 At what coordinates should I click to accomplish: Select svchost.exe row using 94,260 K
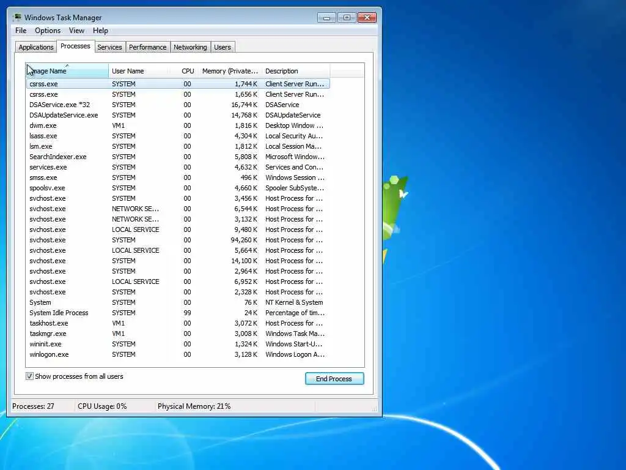178,240
